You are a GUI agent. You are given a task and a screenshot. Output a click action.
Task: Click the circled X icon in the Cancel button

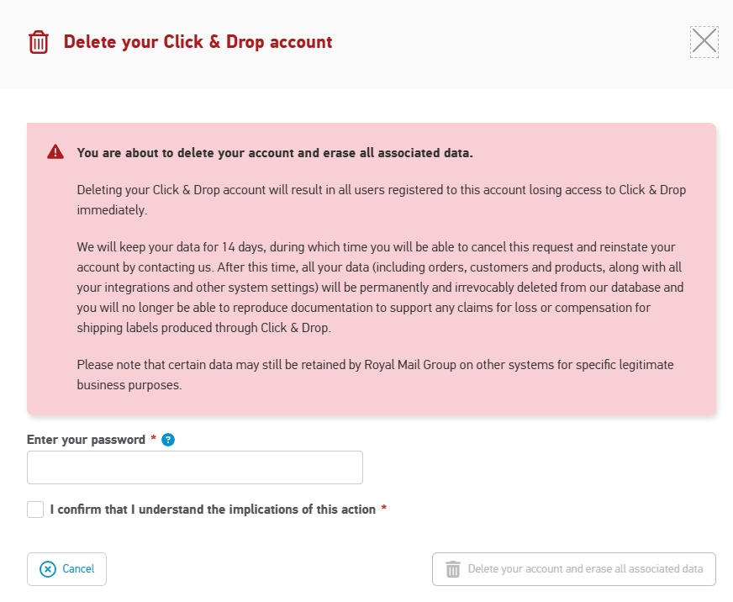click(x=48, y=569)
